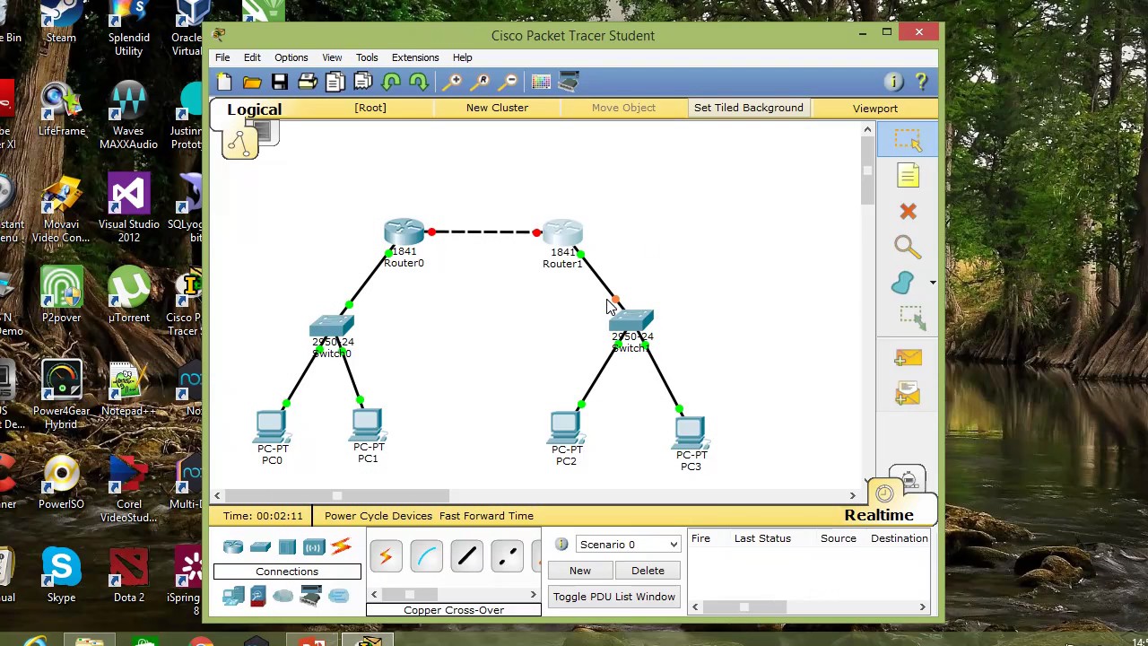Viewport: 1148px width, 646px height.
Task: Pick the Copper Straight-Through cable
Action: pos(466,557)
